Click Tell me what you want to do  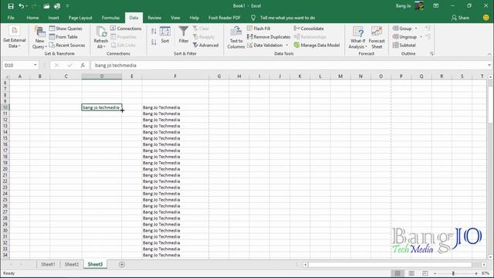(x=287, y=18)
